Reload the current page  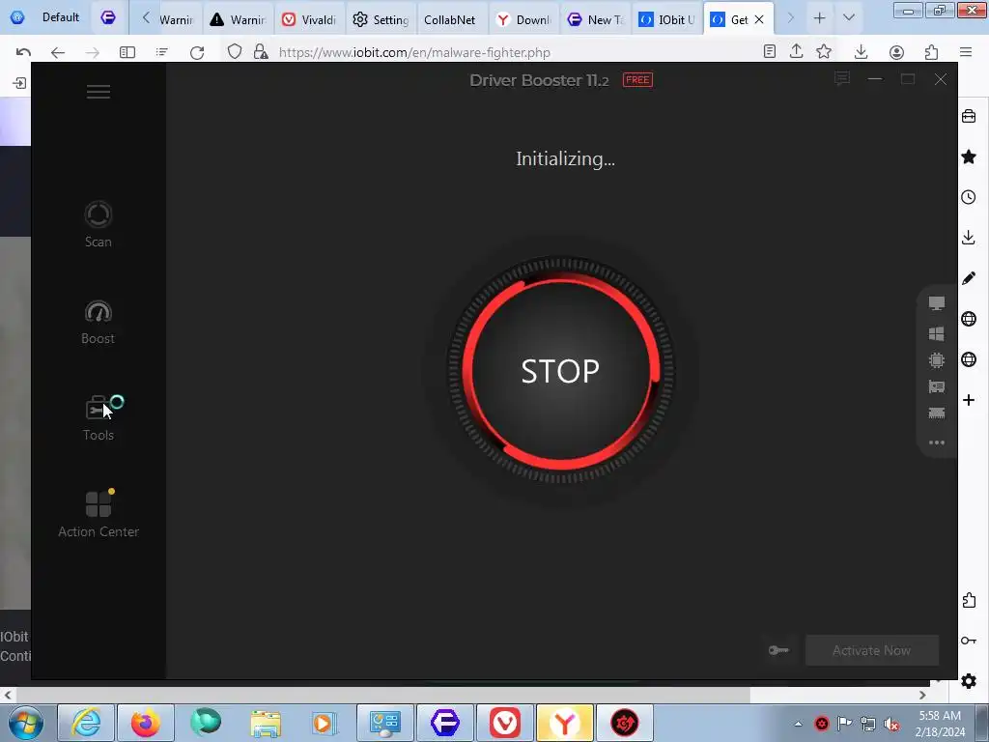[197, 52]
